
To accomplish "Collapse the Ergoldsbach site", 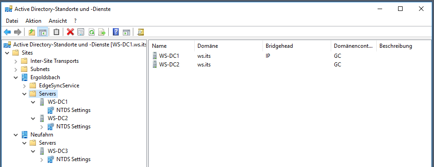I will pos(16,77).
